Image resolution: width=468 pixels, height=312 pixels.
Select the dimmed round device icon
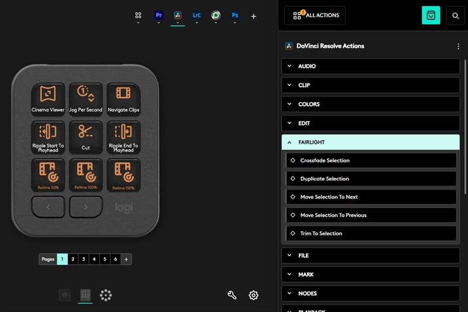pos(65,295)
